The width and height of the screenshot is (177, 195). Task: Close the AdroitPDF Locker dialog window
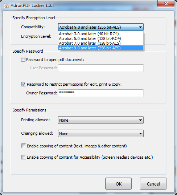coord(166,4)
